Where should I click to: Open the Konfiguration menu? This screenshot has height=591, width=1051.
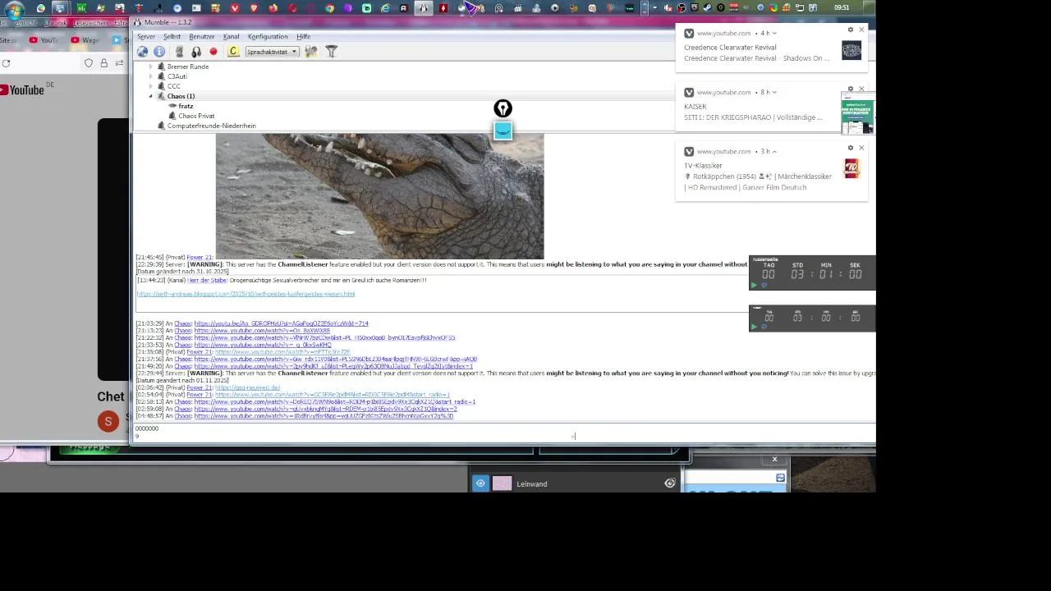(268, 37)
